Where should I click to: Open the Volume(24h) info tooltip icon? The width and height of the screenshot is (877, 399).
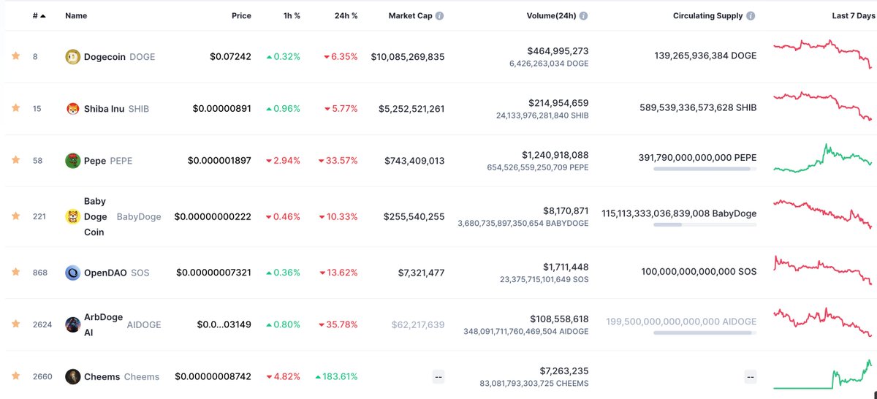[x=583, y=15]
